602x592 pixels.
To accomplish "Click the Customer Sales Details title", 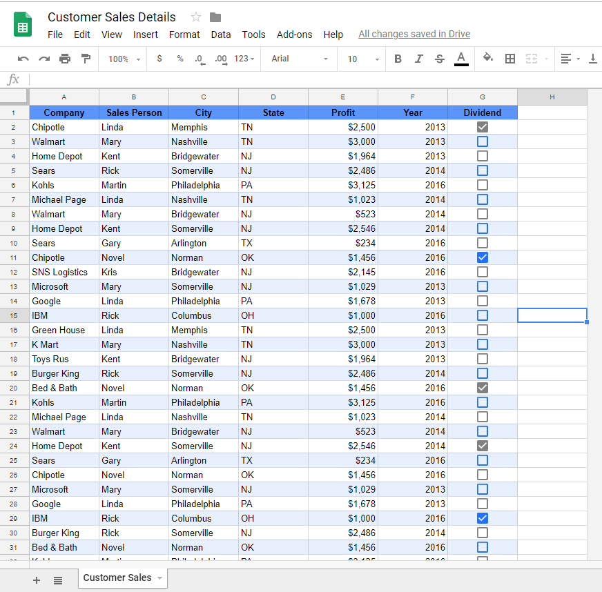I will [x=111, y=17].
